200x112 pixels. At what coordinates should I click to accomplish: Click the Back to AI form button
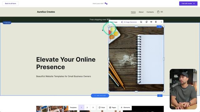tap(10, 3)
